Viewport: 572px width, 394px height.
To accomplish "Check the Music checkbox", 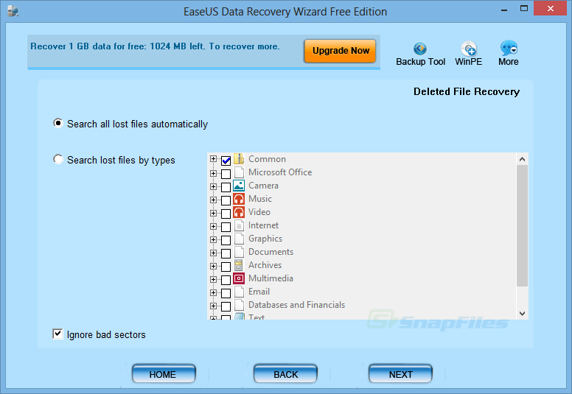I will (226, 200).
